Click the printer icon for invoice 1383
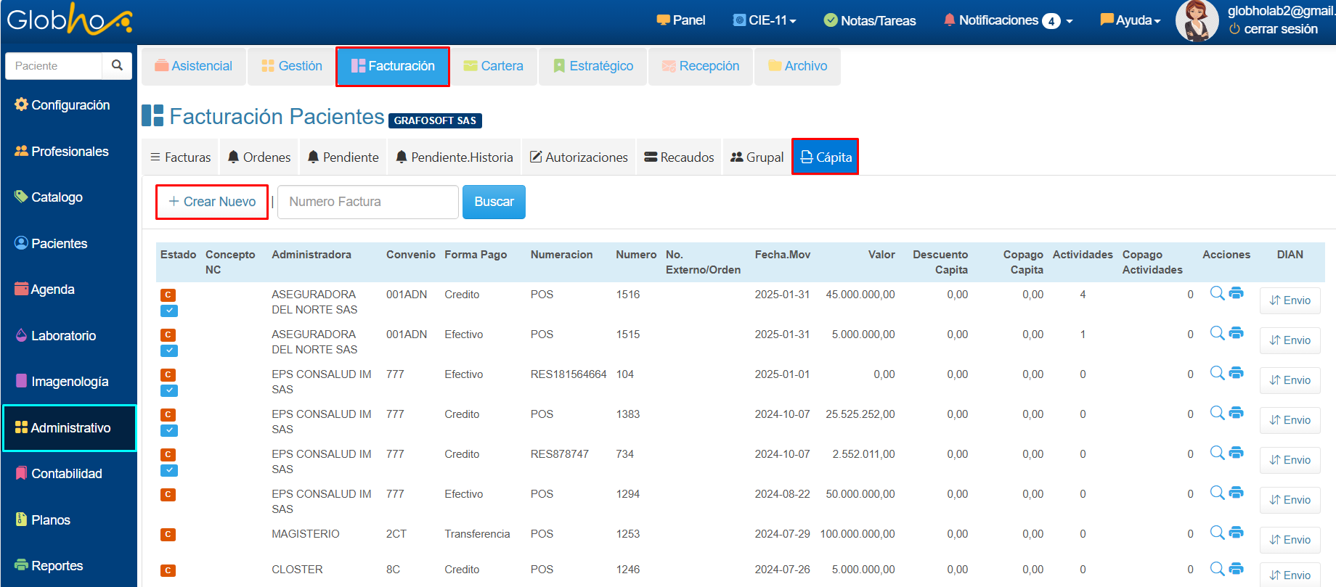Image resolution: width=1336 pixels, height=587 pixels. 1237,413
